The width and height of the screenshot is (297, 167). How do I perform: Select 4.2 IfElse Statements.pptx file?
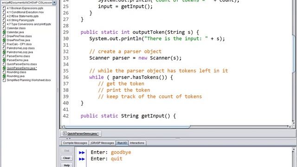tap(23, 16)
